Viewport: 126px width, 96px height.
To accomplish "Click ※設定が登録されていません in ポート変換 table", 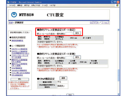I will 50,66.
